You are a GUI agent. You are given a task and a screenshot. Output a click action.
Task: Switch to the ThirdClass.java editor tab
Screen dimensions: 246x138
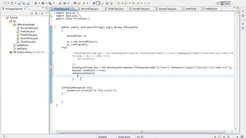pos(115,9)
